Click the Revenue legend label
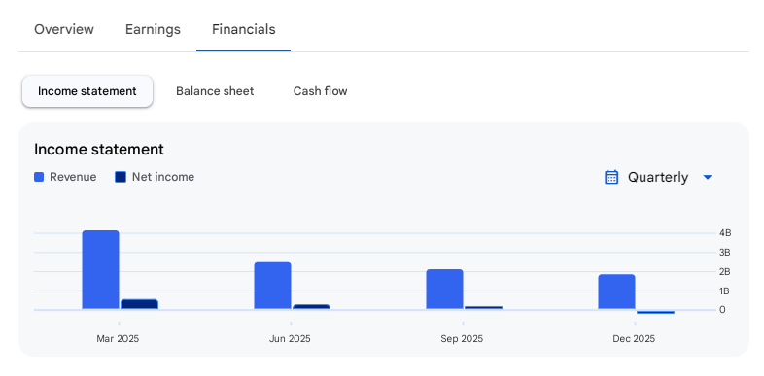Screen dimensions: 764x376 tap(73, 177)
